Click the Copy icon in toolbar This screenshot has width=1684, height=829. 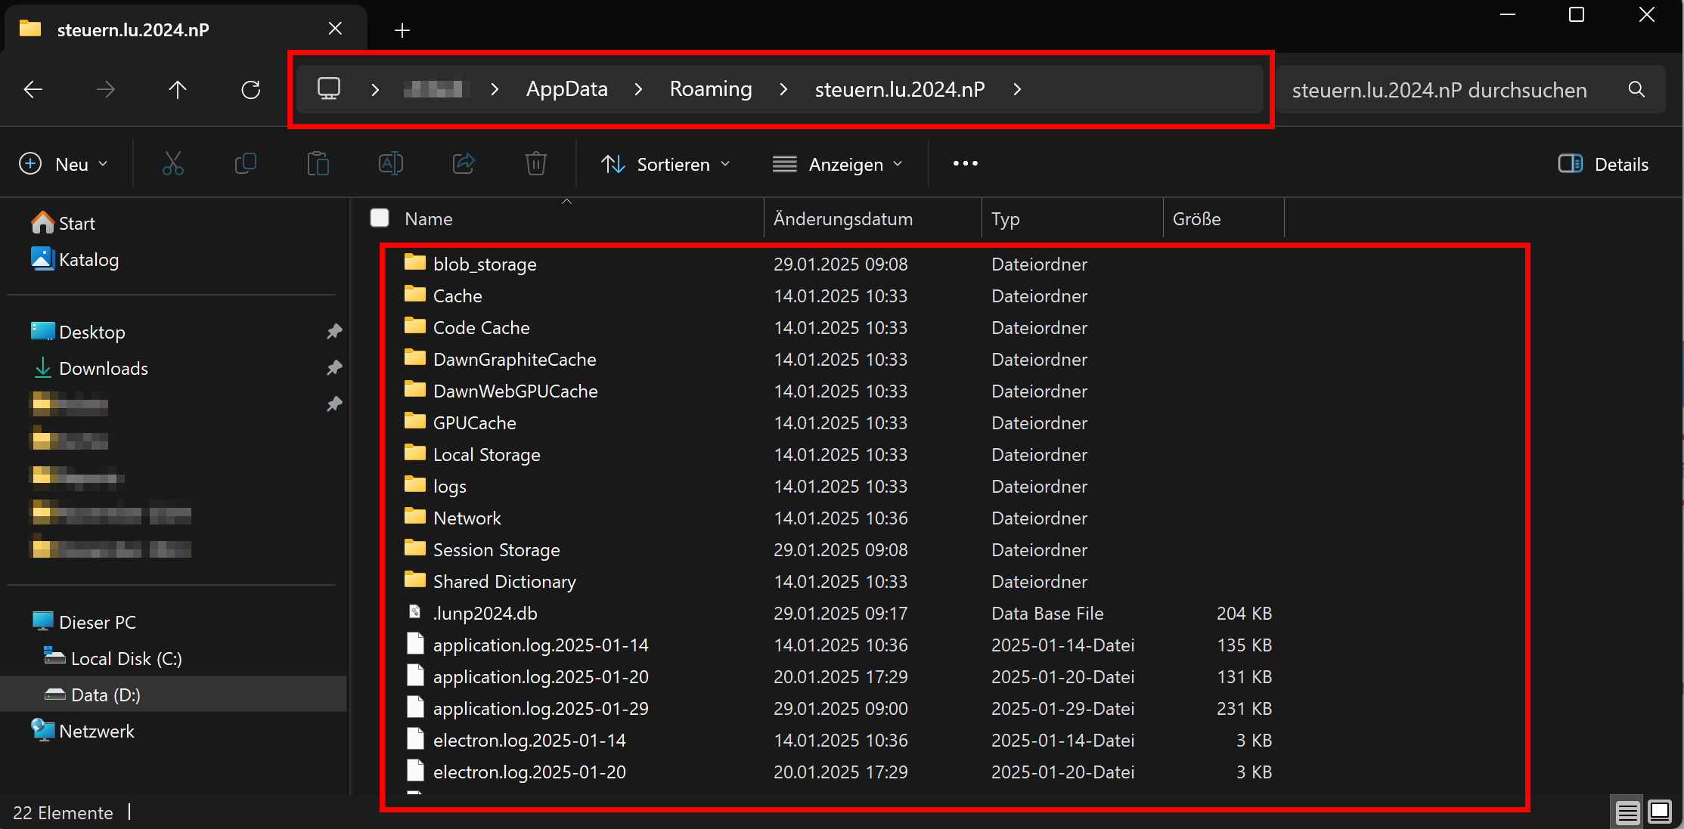[x=246, y=164]
